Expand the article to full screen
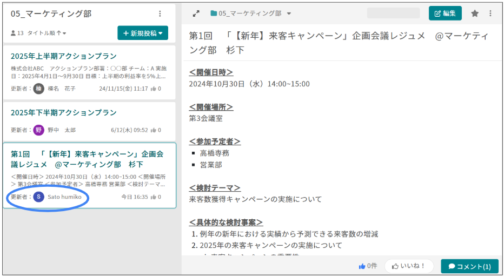504x277 pixels. (196, 13)
